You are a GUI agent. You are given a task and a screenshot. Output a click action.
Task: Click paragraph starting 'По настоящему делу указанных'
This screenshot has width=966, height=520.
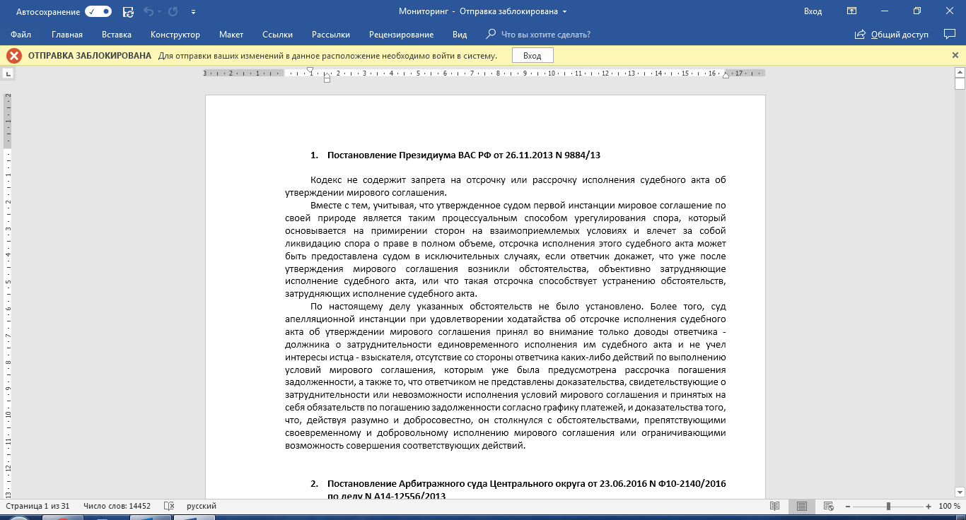pyautogui.click(x=505, y=376)
